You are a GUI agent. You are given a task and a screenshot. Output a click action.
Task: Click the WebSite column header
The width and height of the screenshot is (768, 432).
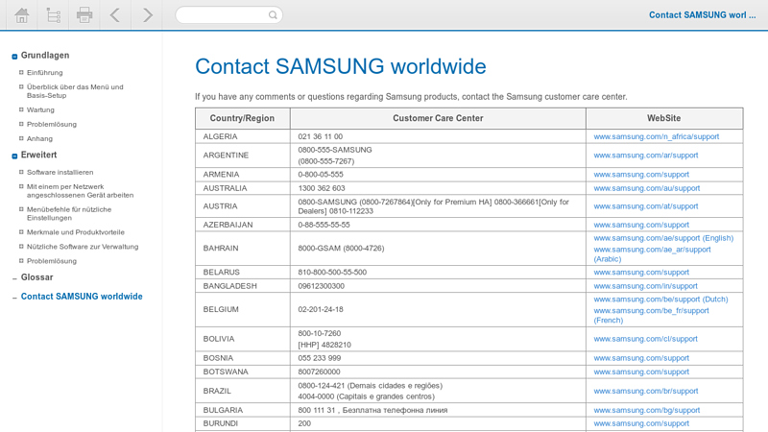pos(664,118)
